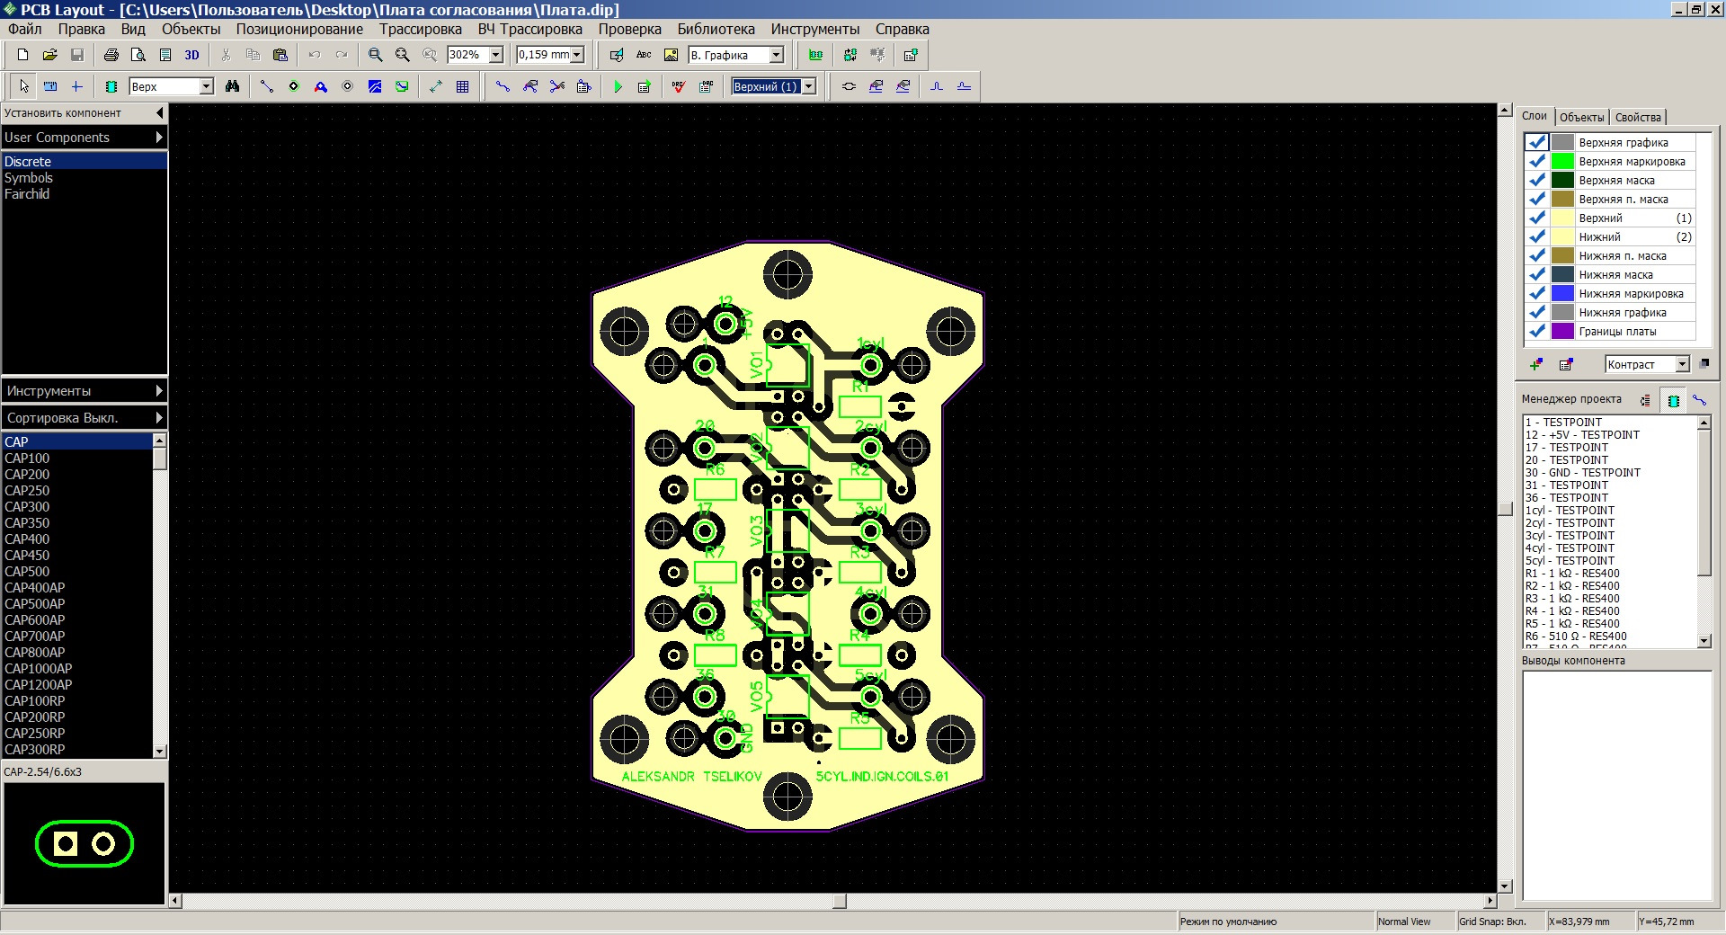
Task: Open the Трассировка menu
Action: tap(420, 29)
